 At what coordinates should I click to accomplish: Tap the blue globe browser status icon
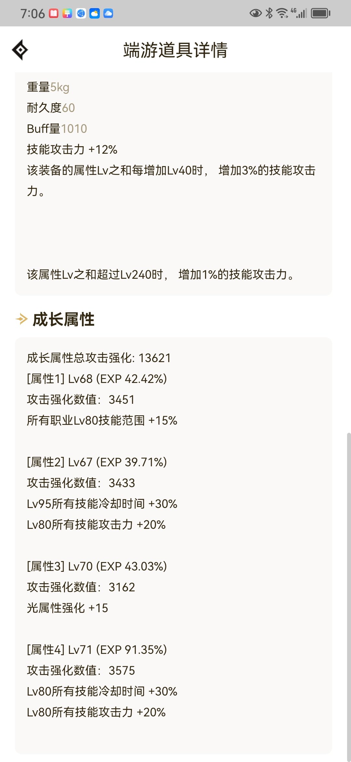pyautogui.click(x=81, y=13)
